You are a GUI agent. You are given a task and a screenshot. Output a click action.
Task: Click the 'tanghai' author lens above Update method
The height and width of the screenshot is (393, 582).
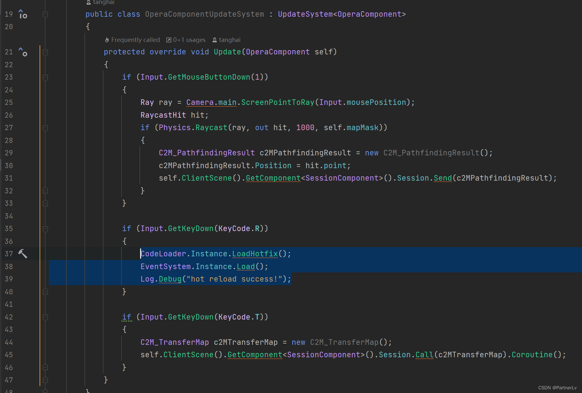tap(227, 40)
